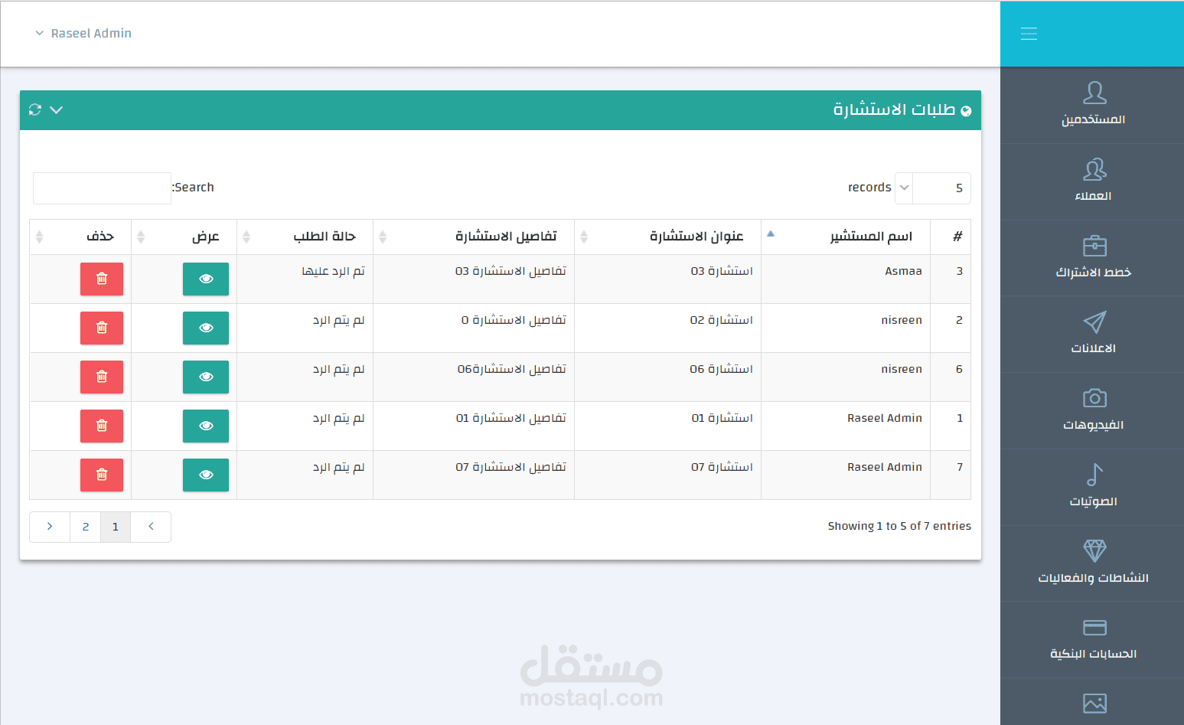Open the image gallery sidebar icon at the bottom
The height and width of the screenshot is (725, 1184).
[1094, 703]
